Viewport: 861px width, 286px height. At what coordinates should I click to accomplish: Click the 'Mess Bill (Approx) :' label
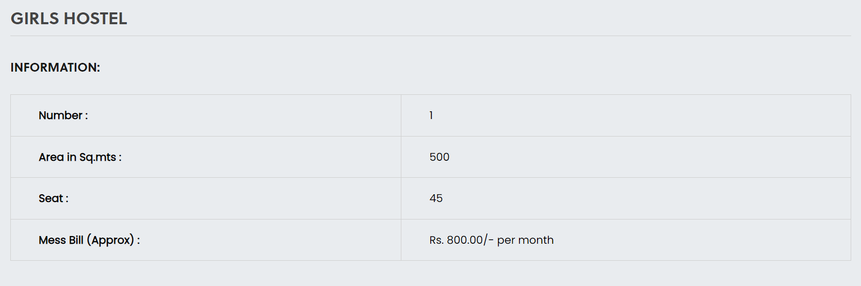click(89, 240)
